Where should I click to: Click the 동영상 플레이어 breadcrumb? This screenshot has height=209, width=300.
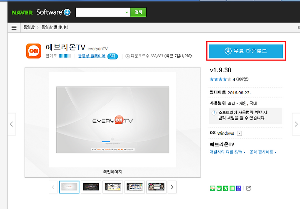coord(55,27)
